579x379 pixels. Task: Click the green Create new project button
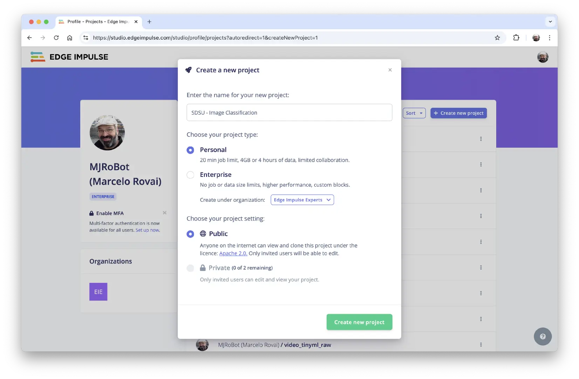point(359,322)
